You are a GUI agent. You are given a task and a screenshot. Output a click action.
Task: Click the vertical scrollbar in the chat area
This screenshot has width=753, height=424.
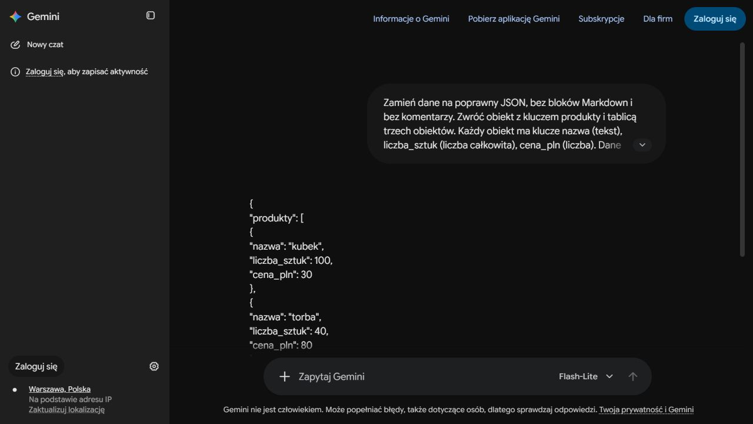(742, 150)
